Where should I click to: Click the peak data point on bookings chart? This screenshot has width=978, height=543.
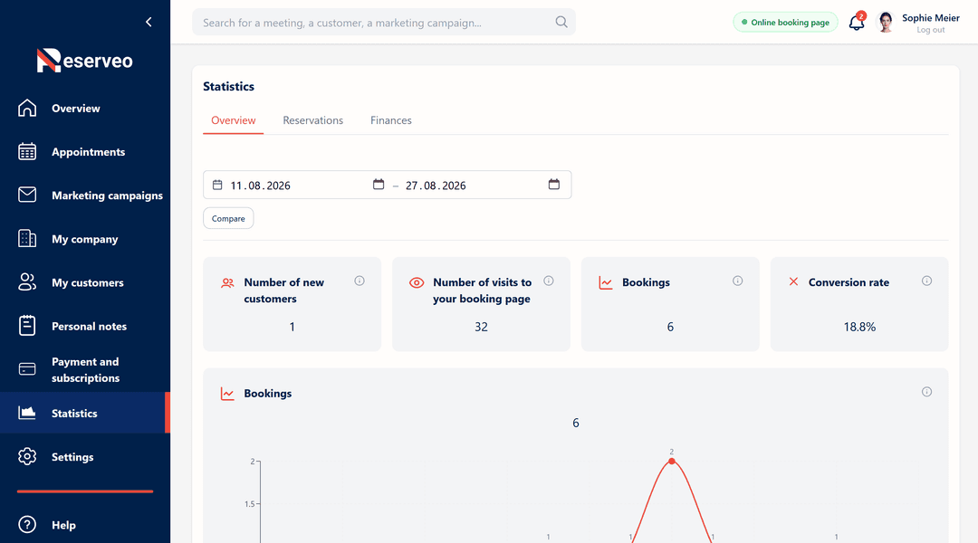pyautogui.click(x=672, y=462)
